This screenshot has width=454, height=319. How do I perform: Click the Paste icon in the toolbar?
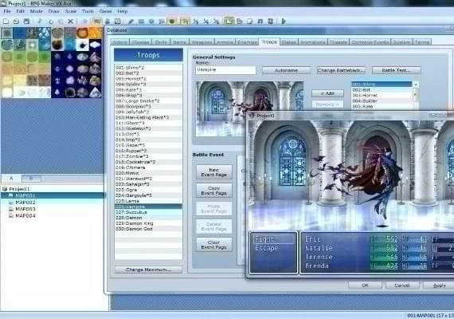click(x=61, y=22)
